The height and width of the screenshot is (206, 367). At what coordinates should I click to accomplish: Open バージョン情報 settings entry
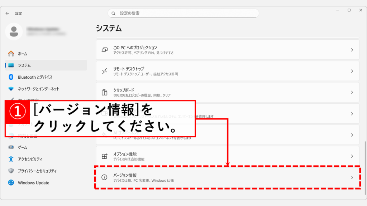point(227,178)
